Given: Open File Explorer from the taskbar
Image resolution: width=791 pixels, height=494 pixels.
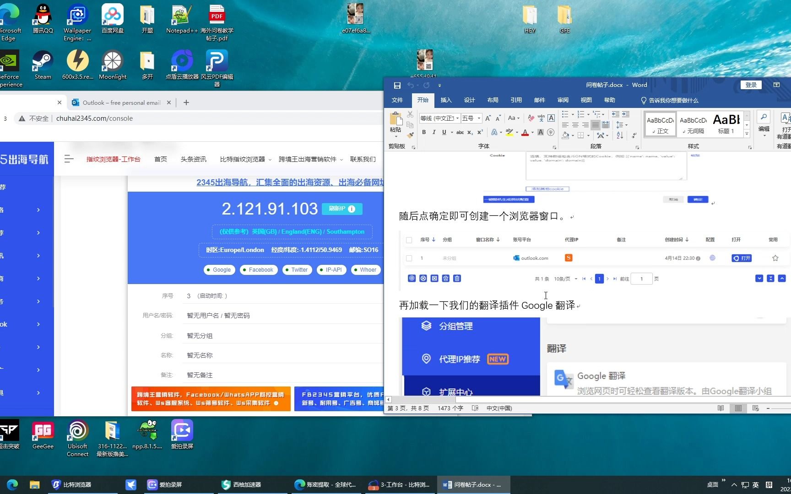Looking at the screenshot, I should pos(35,484).
